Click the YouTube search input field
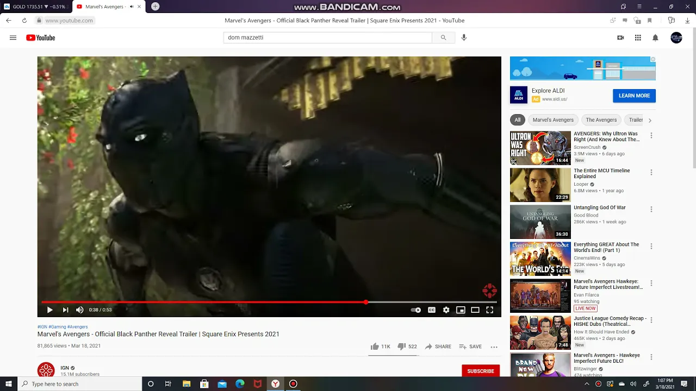This screenshot has width=696, height=391. pyautogui.click(x=327, y=37)
